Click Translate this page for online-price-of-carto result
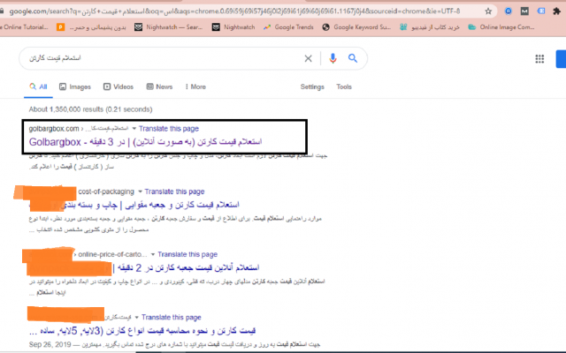566x353 pixels. coord(187,254)
